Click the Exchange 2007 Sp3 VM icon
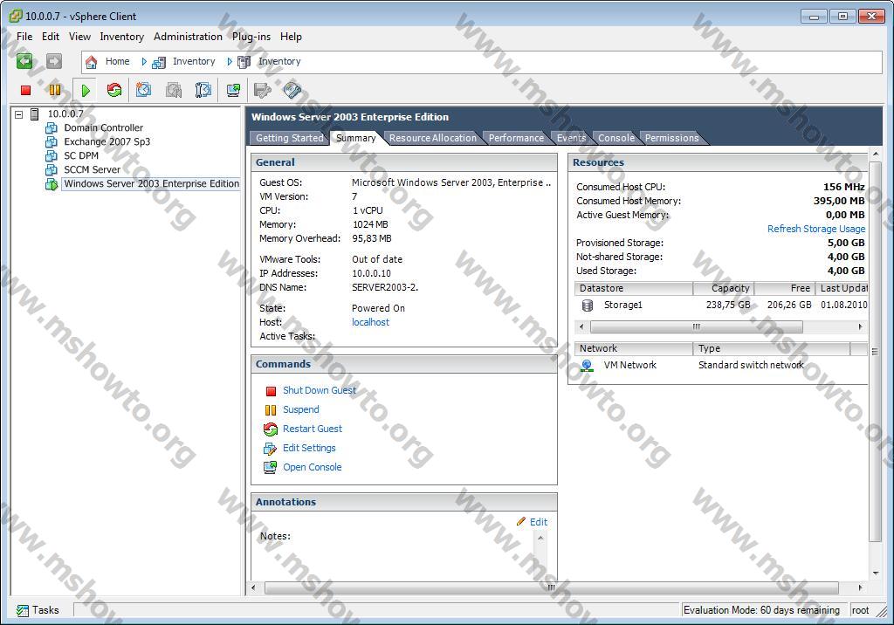894x625 pixels. (x=52, y=141)
